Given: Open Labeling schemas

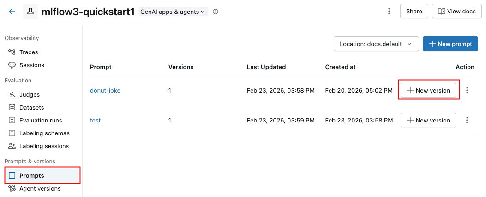Looking at the screenshot, I should (x=44, y=133).
